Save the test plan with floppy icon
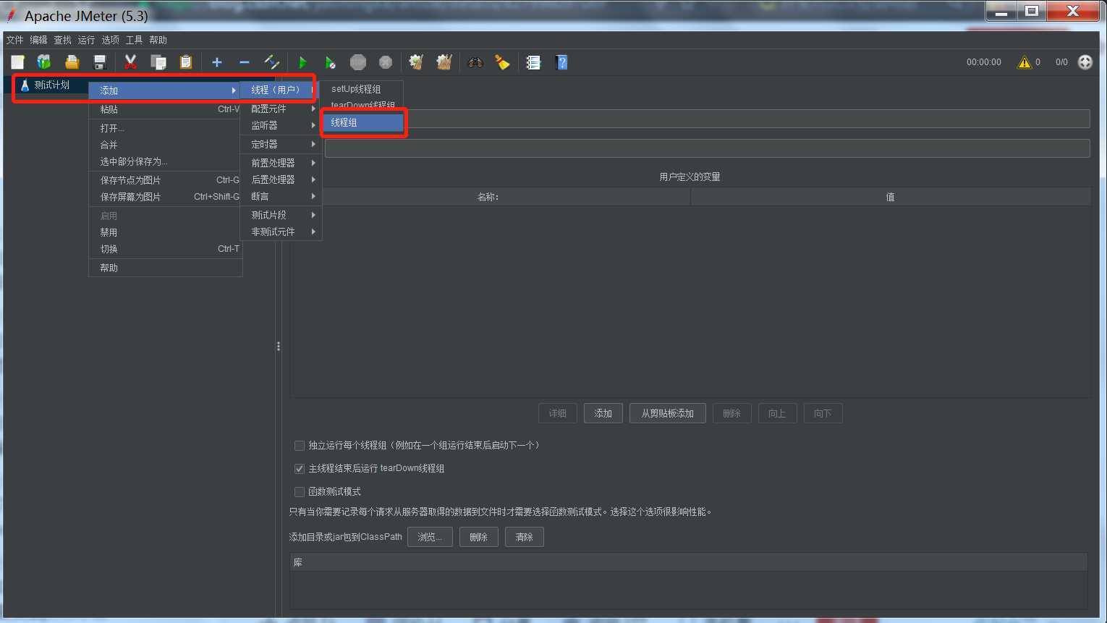This screenshot has width=1107, height=623. click(x=100, y=62)
